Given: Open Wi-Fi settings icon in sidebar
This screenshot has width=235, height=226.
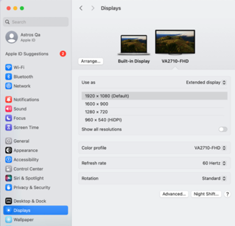Looking at the screenshot, I should [9, 67].
